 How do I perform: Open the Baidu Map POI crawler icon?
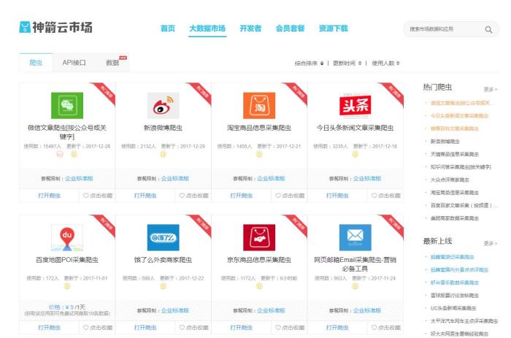[x=67, y=237]
